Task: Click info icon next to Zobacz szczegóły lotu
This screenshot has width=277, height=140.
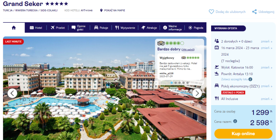Action: (x=250, y=79)
